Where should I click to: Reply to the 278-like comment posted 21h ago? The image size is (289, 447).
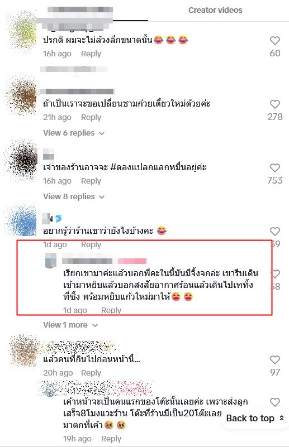click(91, 117)
